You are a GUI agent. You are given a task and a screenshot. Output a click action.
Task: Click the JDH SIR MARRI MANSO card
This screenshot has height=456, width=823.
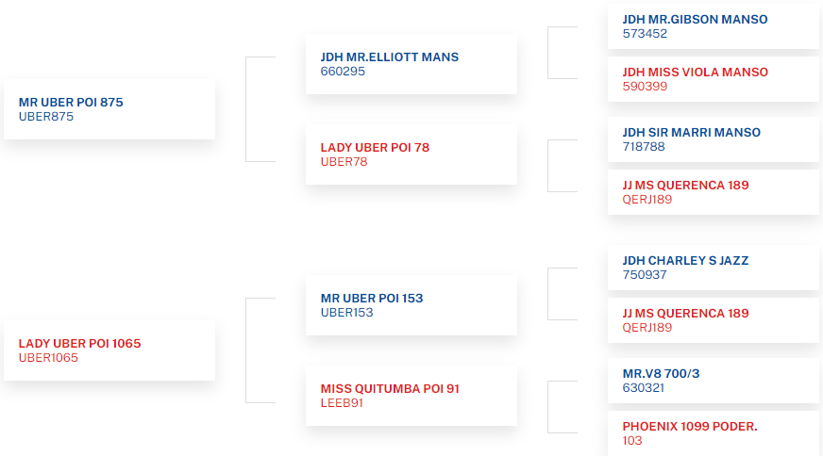(714, 139)
